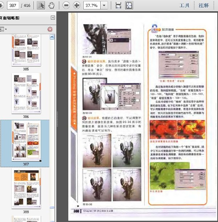Select page 386 thumbnail
This screenshot has width=218, height=222.
[26, 93]
